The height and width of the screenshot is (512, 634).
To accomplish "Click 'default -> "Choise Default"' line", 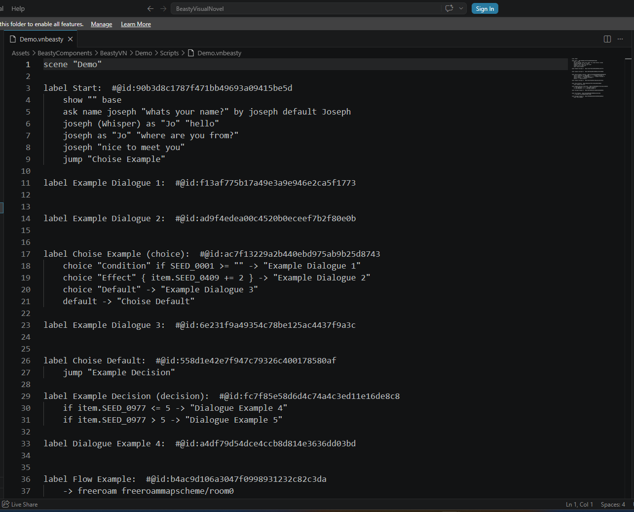I will coord(129,301).
